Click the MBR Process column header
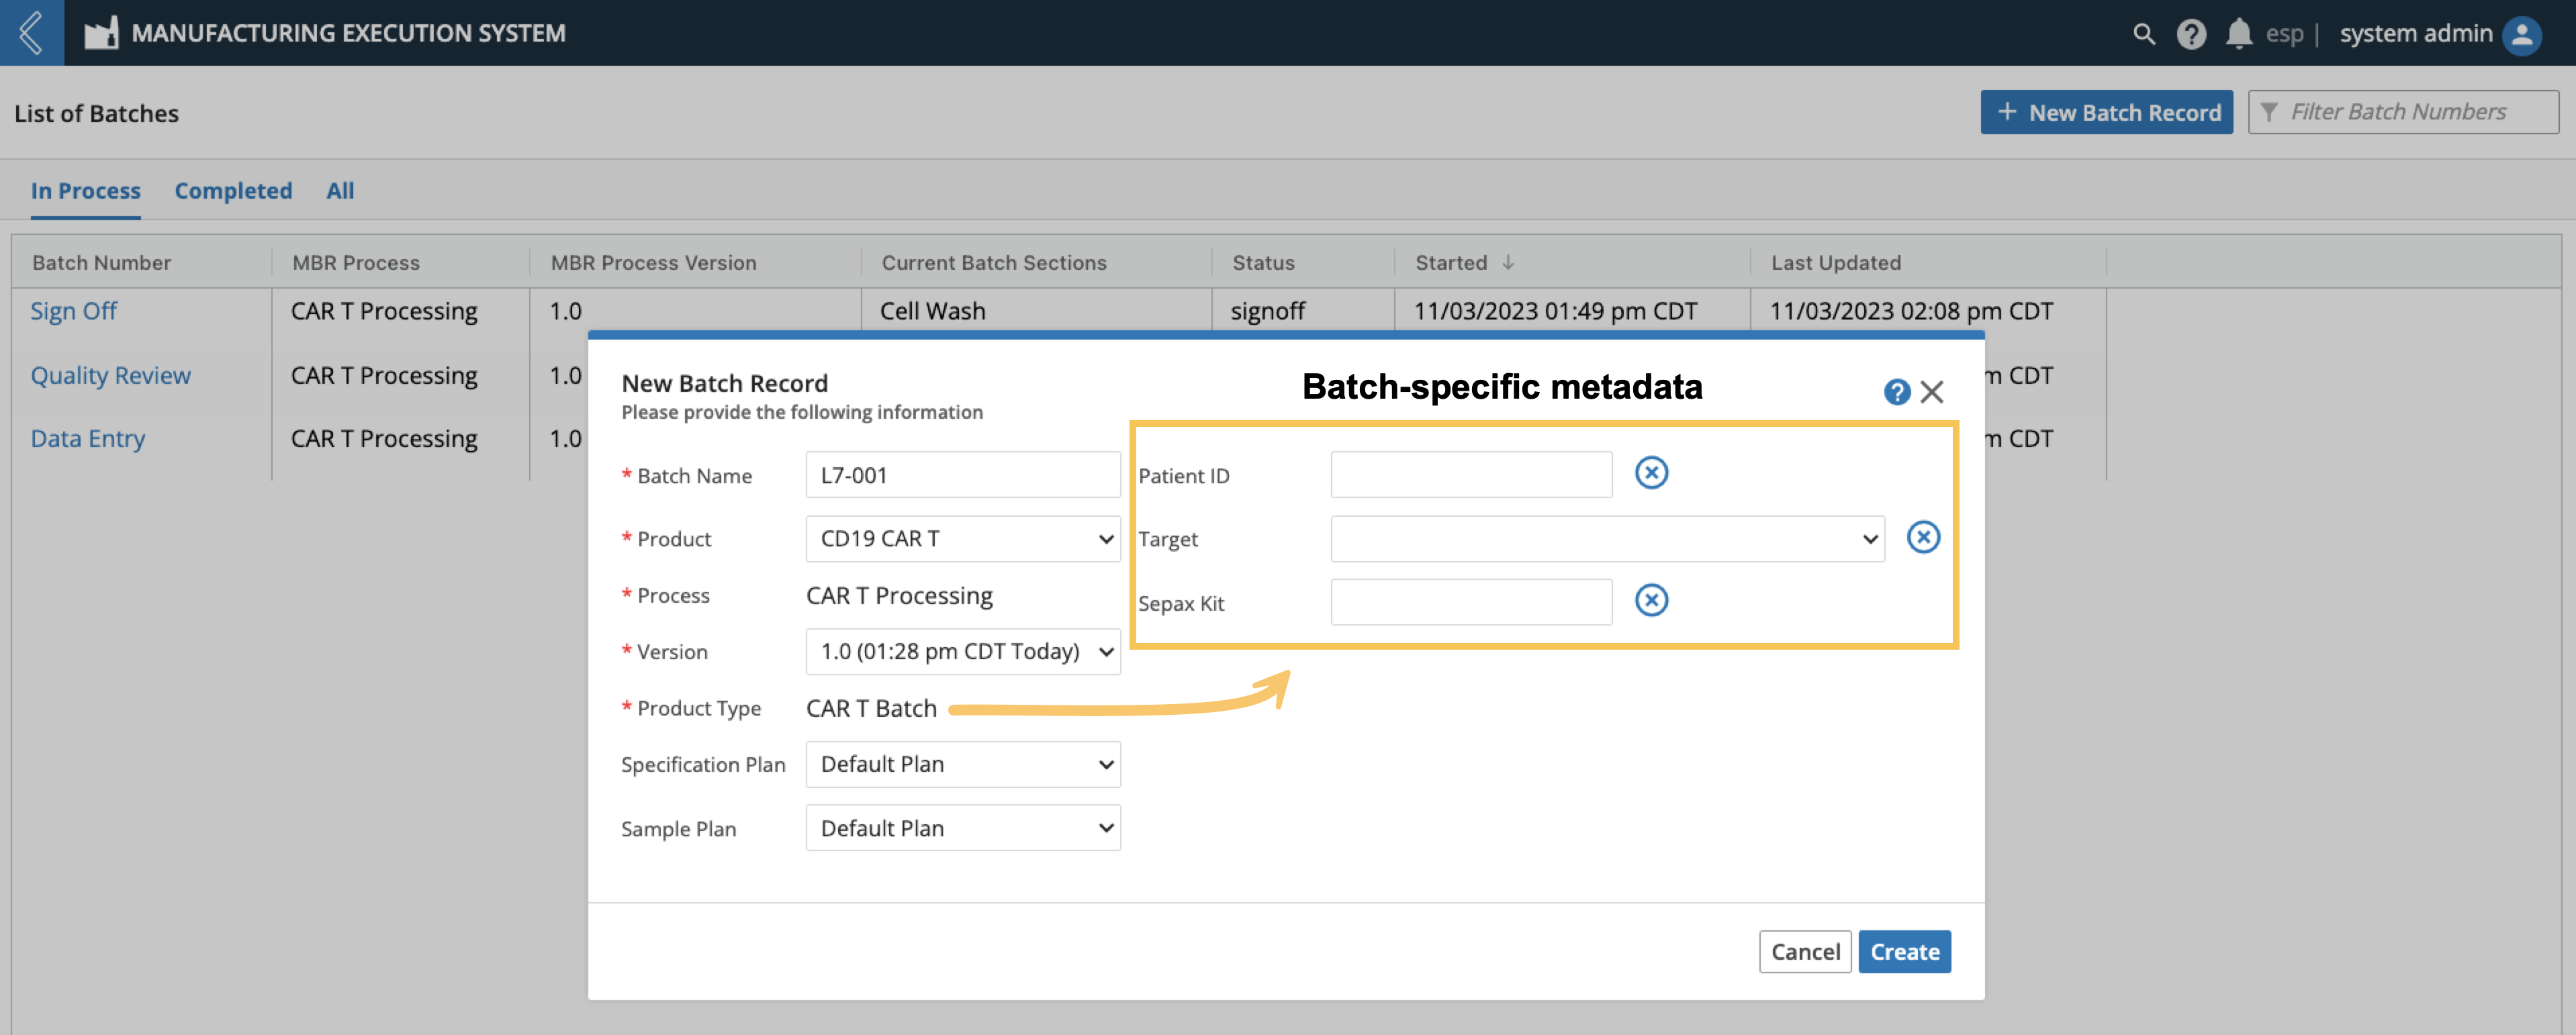Viewport: 2576px width, 1035px height. click(355, 262)
